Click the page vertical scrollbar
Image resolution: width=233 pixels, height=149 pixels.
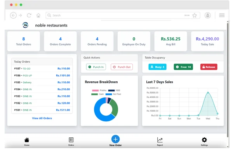(x=228, y=80)
